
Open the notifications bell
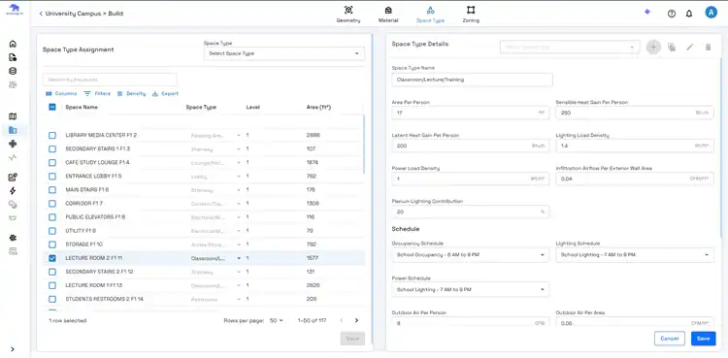(689, 14)
